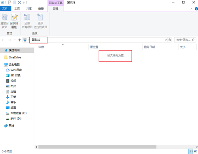Go forward with the forward arrow
198x154 pixels.
10,40
